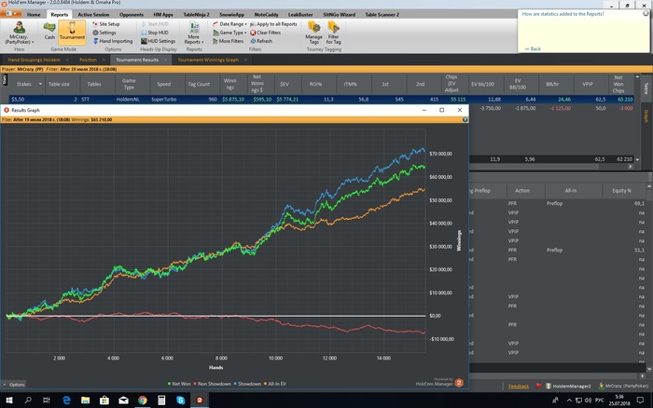
Task: Click Clear Filters
Action: [265, 33]
